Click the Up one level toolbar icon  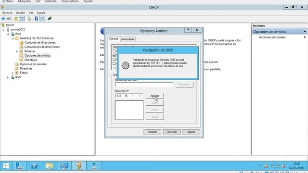click(x=16, y=19)
